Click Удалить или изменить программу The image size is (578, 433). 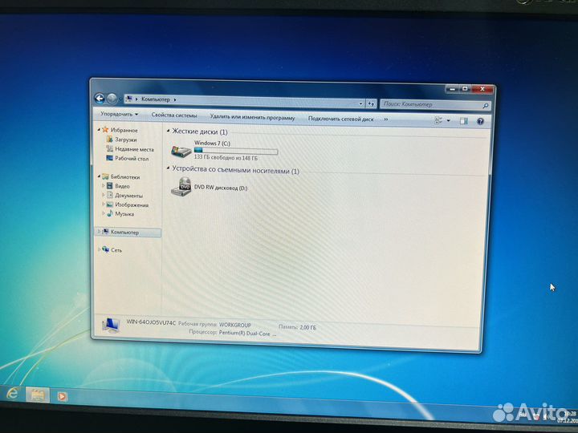[x=252, y=117]
